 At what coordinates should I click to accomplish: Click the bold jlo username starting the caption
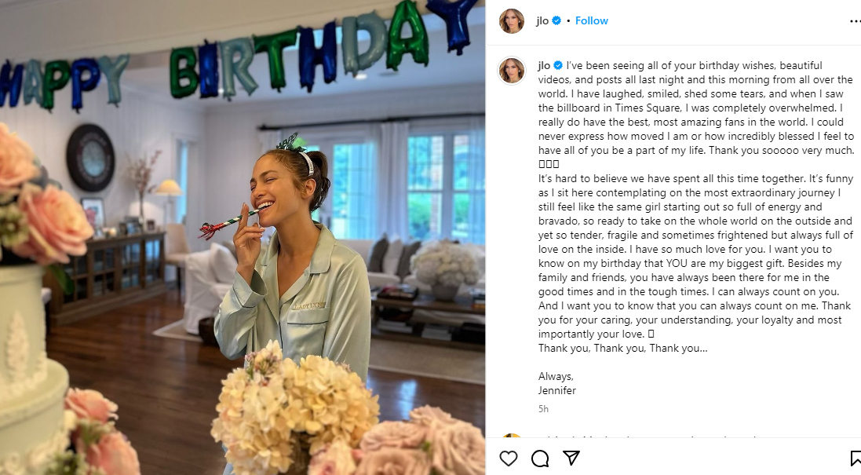click(544, 66)
